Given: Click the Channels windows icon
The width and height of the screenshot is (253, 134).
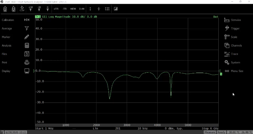Looking at the screenshot, I should (227, 46).
